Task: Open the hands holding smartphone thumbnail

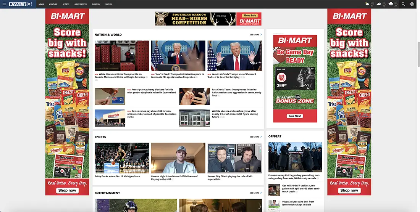Action: pos(194,96)
